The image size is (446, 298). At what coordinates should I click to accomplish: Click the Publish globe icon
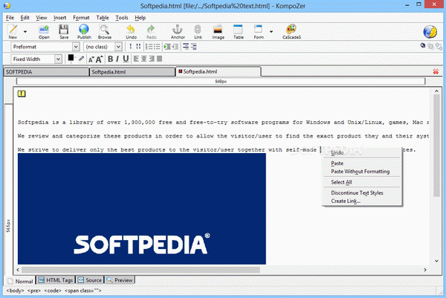coord(84,30)
